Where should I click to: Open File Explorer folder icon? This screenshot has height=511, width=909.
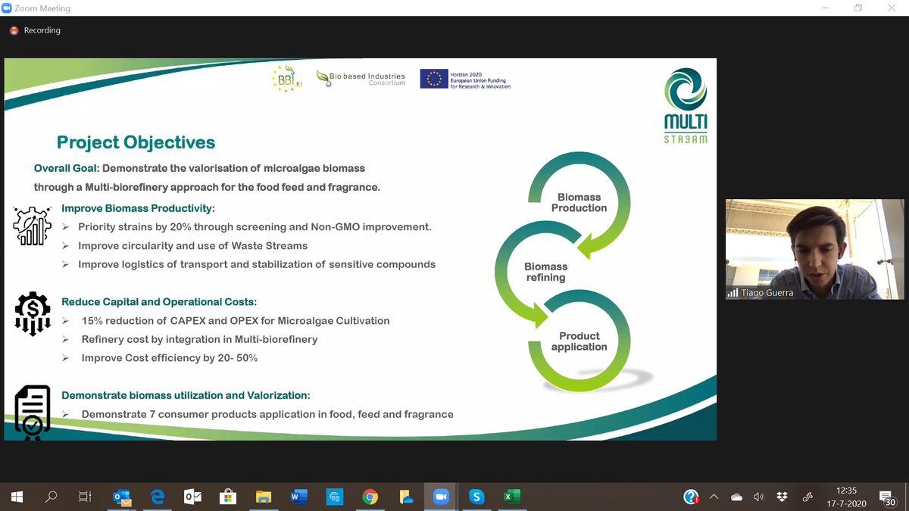[263, 497]
